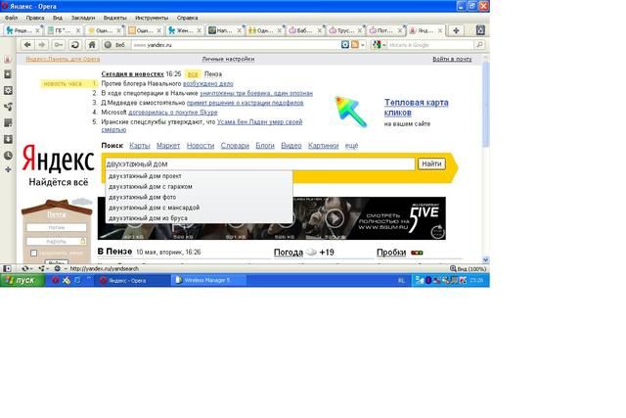The image size is (626, 418).
Task: Expand the Unite dropdown arrow in status bar
Action: [48, 268]
